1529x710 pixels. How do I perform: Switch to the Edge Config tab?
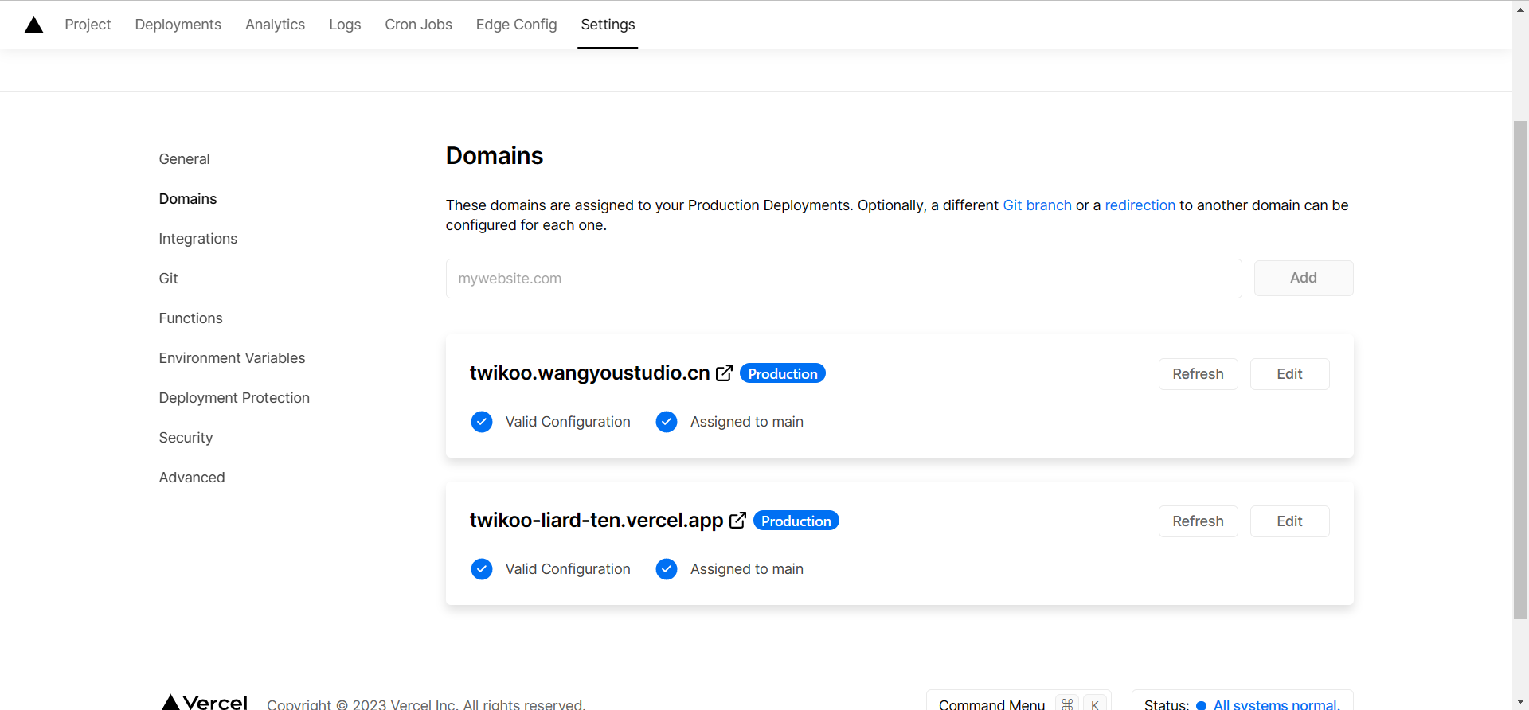coord(516,25)
